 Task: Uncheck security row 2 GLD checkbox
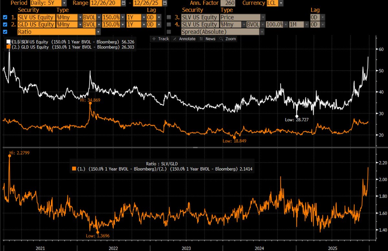tap(5, 25)
